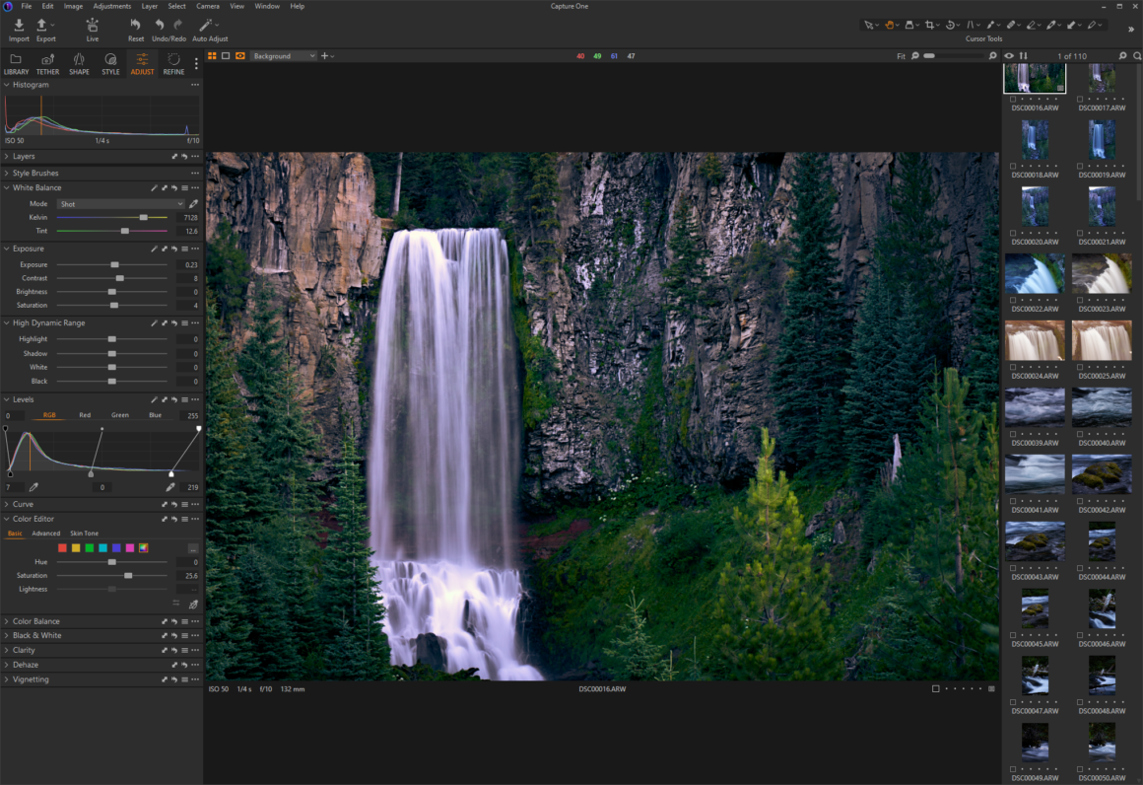
Task: Expand the Layers panel
Action: point(7,156)
